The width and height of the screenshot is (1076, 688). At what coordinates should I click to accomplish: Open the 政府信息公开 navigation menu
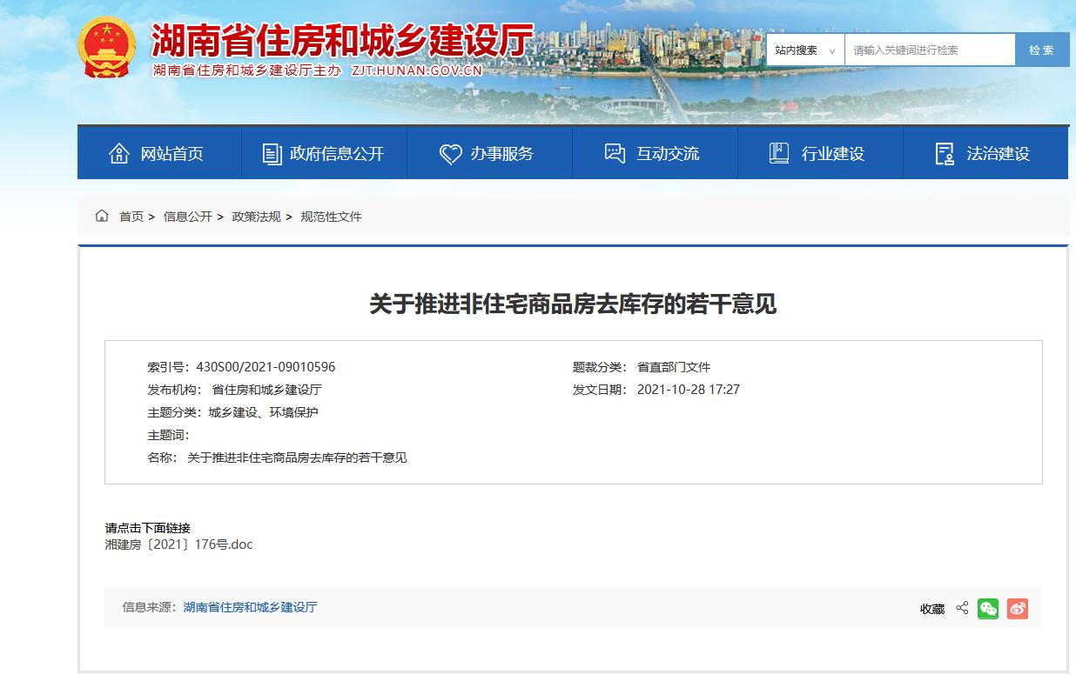[x=335, y=153]
